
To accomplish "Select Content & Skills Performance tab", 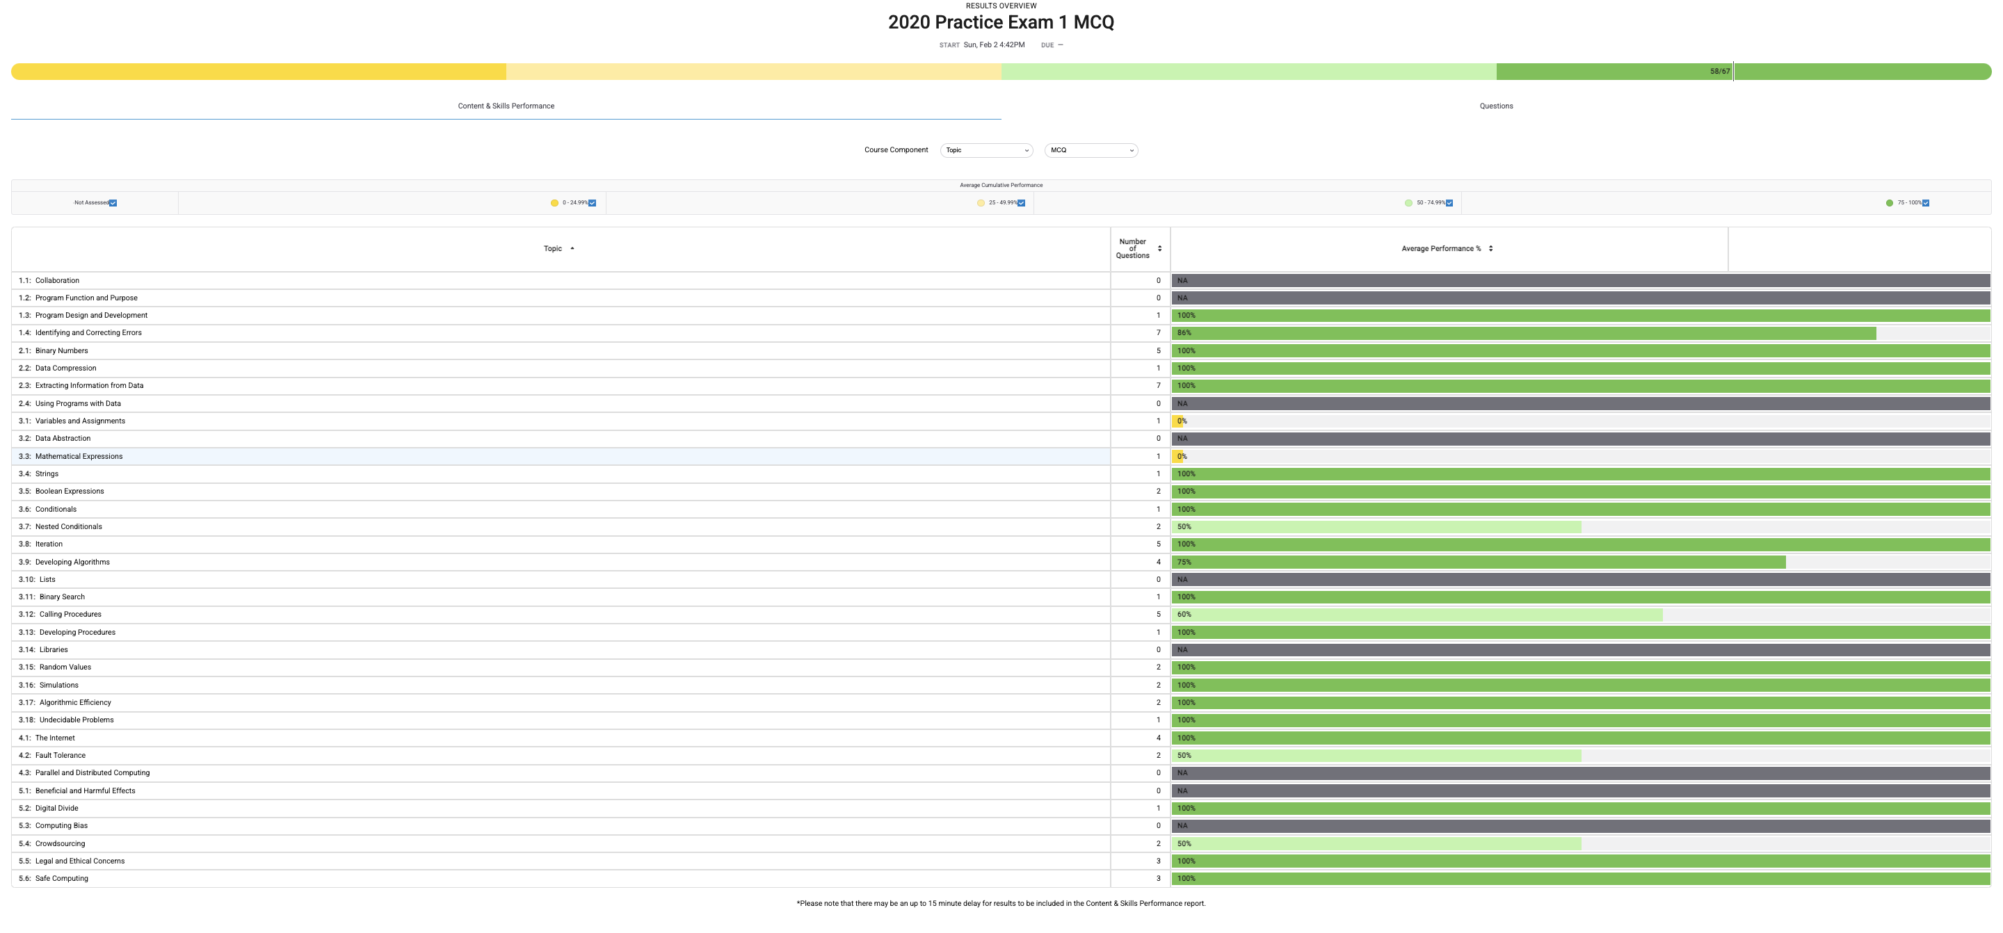I will click(506, 106).
